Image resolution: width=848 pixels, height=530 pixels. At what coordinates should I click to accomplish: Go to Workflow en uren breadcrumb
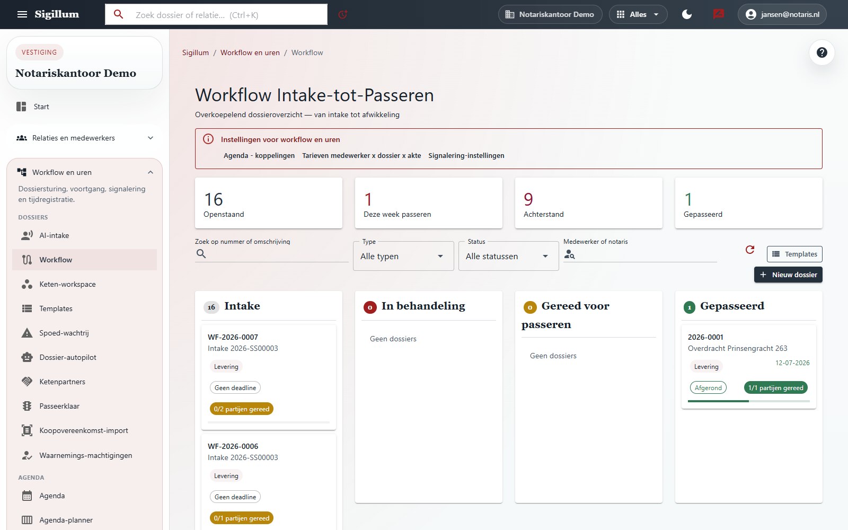pos(250,52)
